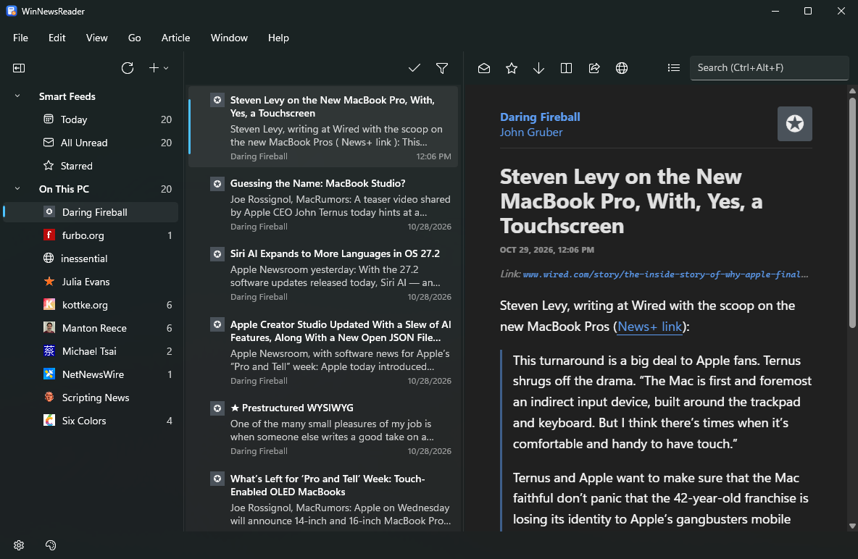Open the View menu
858x559 pixels.
pyautogui.click(x=97, y=38)
